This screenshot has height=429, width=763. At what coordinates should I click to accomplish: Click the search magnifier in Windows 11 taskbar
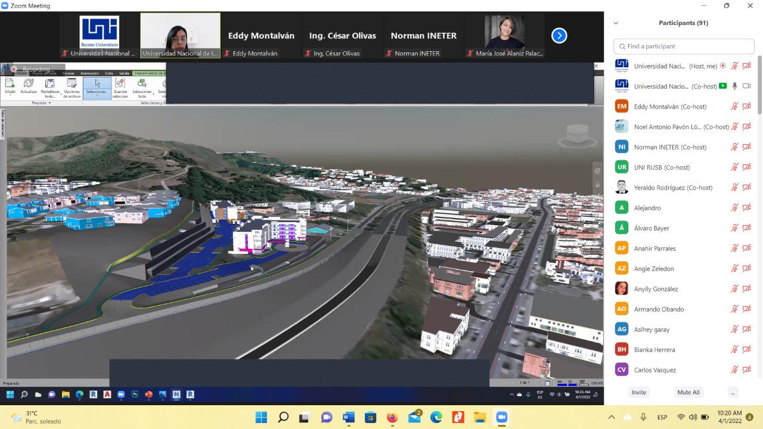point(283,417)
